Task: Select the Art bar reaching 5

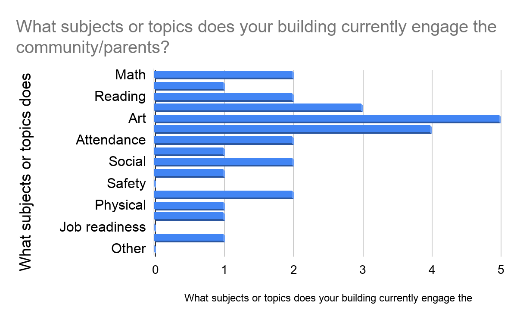Action: (x=327, y=119)
